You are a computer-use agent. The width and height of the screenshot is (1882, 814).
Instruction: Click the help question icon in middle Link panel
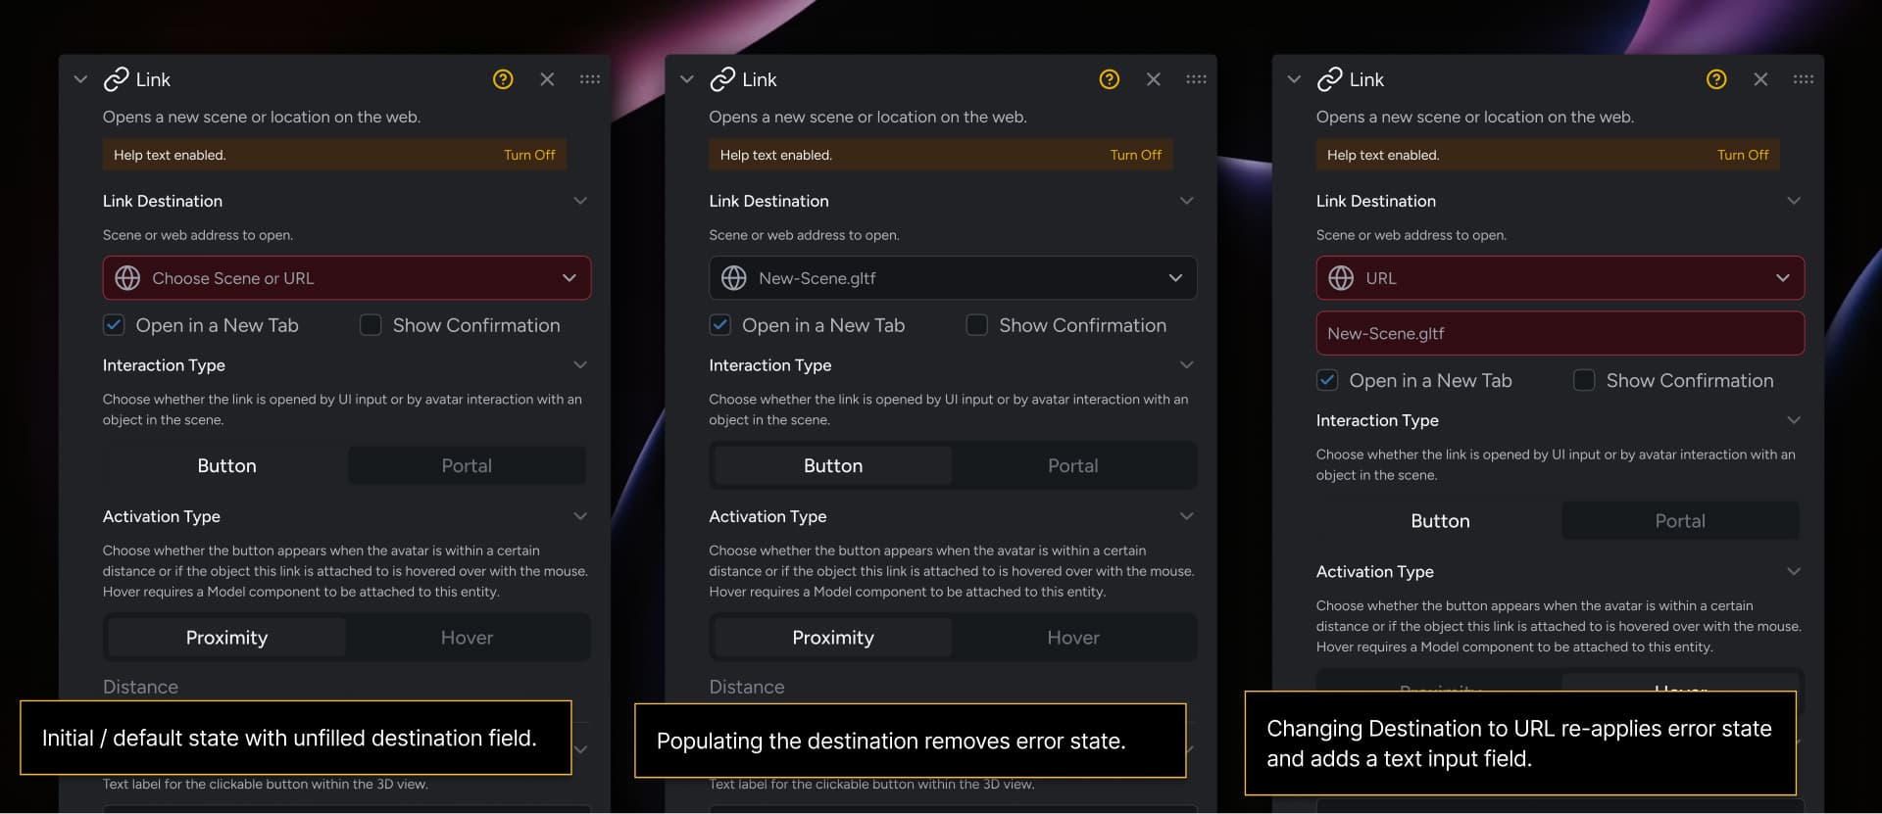1110,79
